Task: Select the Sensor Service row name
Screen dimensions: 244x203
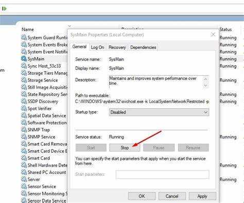Action: [42, 187]
